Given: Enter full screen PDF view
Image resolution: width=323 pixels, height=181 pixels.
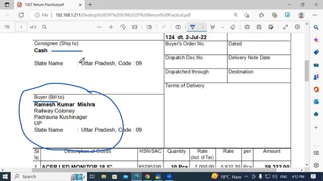Looking at the screenshot, I should (285, 27).
